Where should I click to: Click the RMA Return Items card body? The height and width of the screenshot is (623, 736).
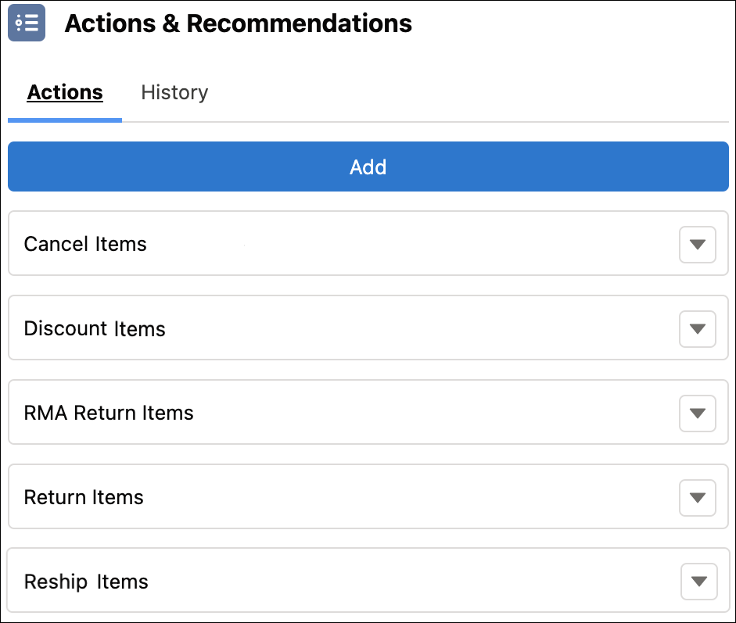[368, 412]
